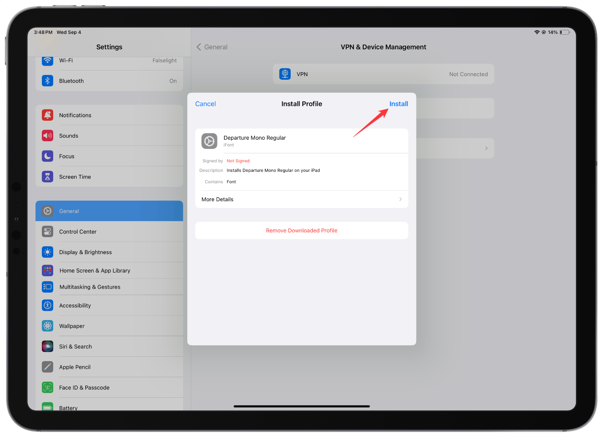
Task: Open the chevron row behind the dialog
Action: [455, 148]
